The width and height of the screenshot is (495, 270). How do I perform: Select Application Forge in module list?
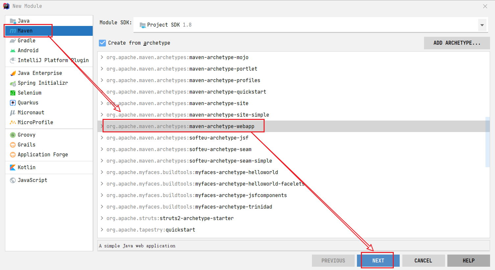(43, 155)
